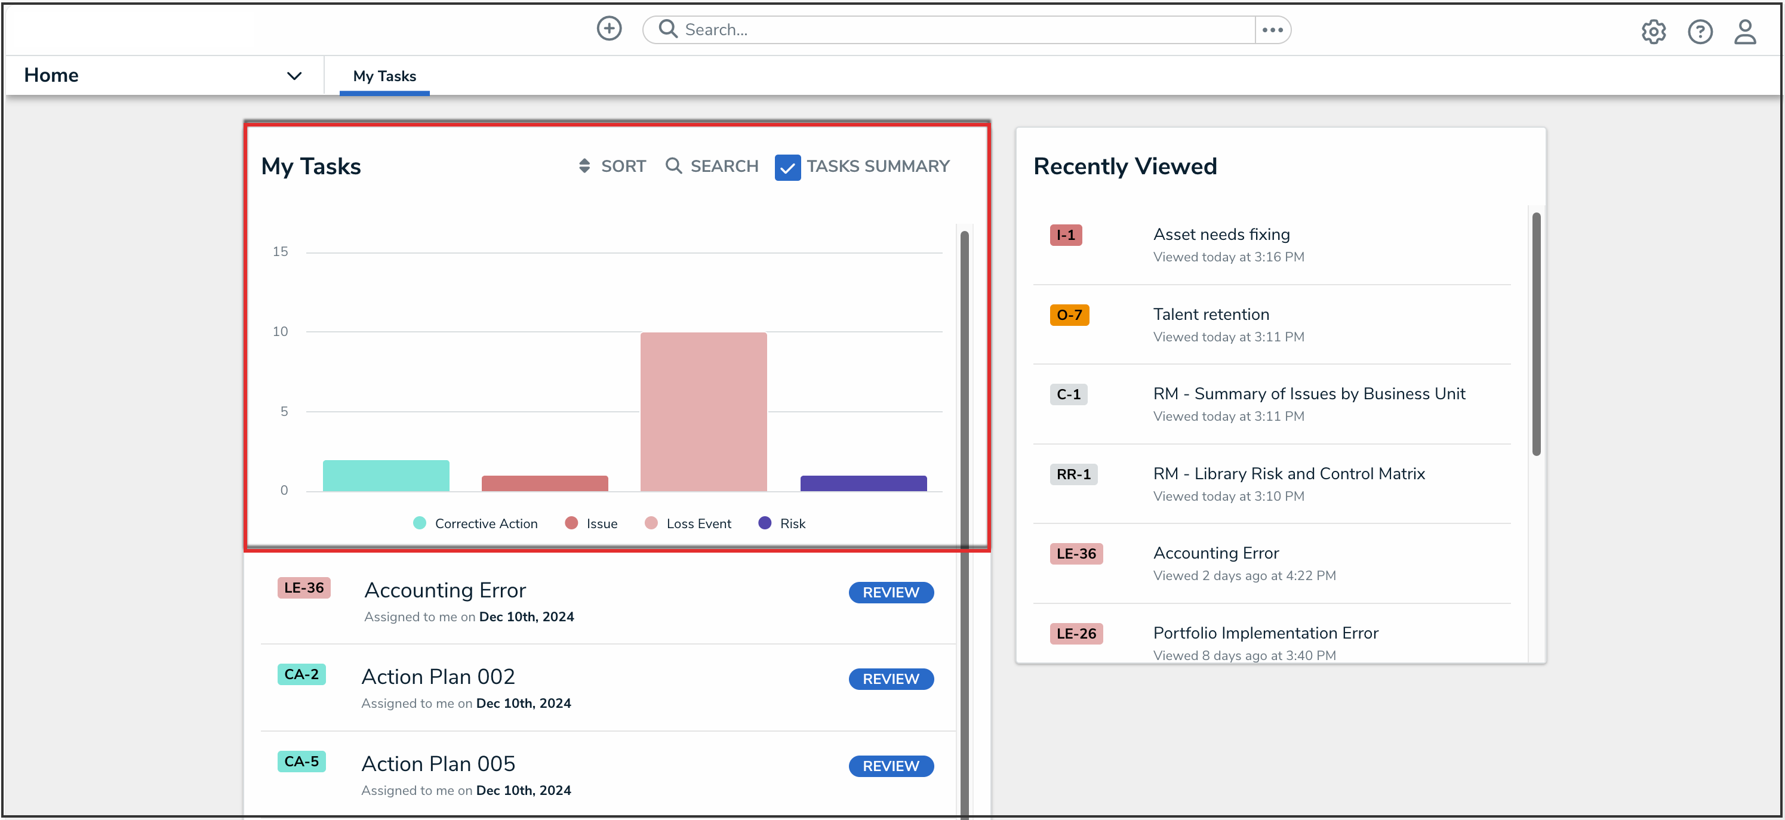Open the three-dots search options

coord(1272,30)
